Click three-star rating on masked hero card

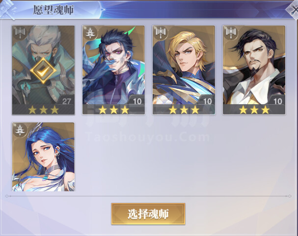point(43,110)
